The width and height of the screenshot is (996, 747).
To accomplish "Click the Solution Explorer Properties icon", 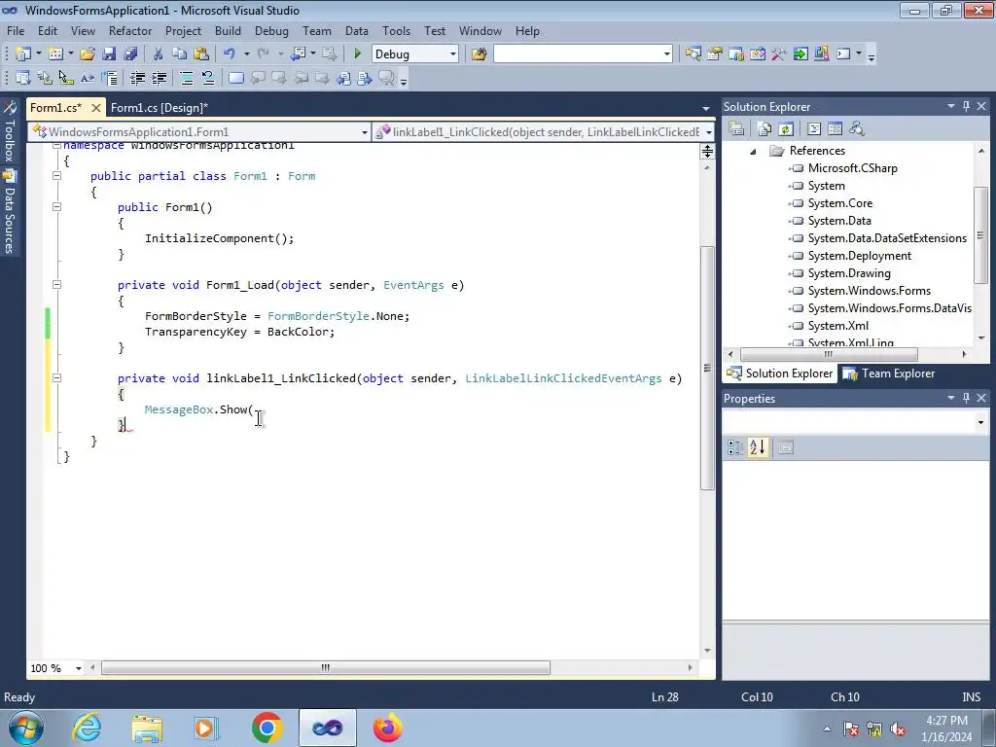I will coord(736,129).
